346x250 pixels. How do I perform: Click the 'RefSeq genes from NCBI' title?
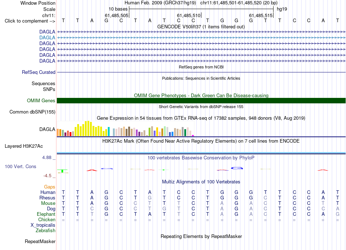coord(201,67)
